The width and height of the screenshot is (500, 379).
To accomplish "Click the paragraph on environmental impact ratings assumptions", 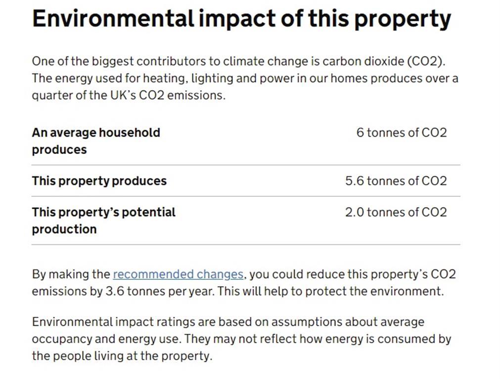I will click(241, 339).
